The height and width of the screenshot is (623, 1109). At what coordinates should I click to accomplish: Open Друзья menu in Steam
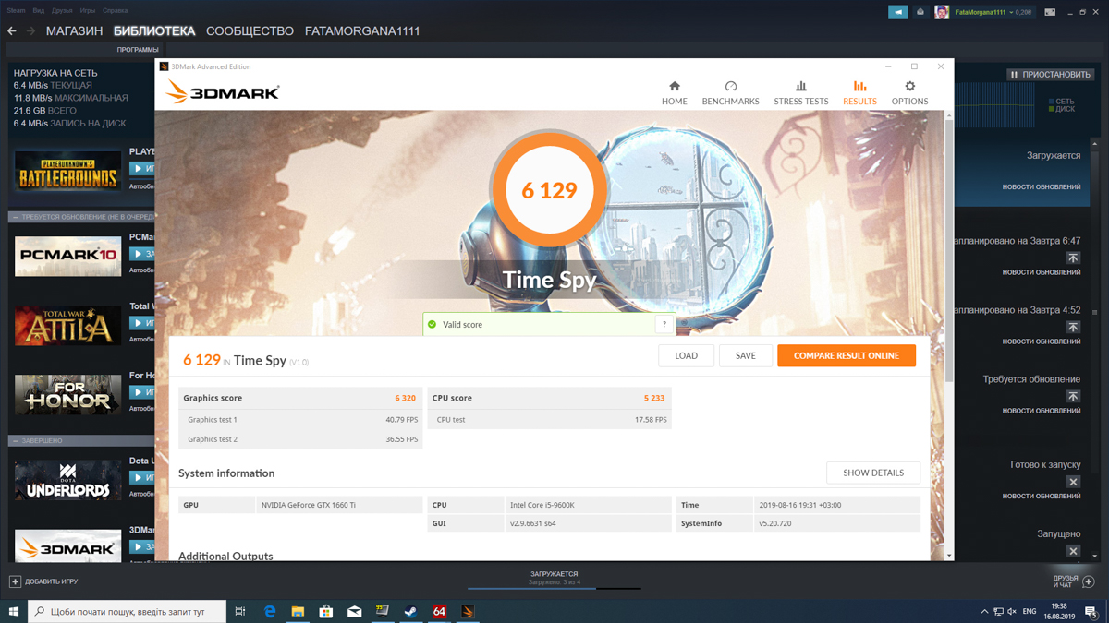62,10
